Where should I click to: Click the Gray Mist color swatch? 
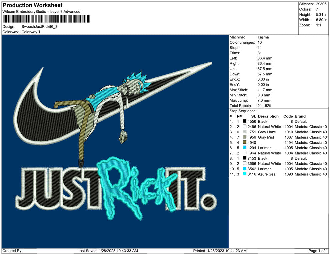click(245, 137)
